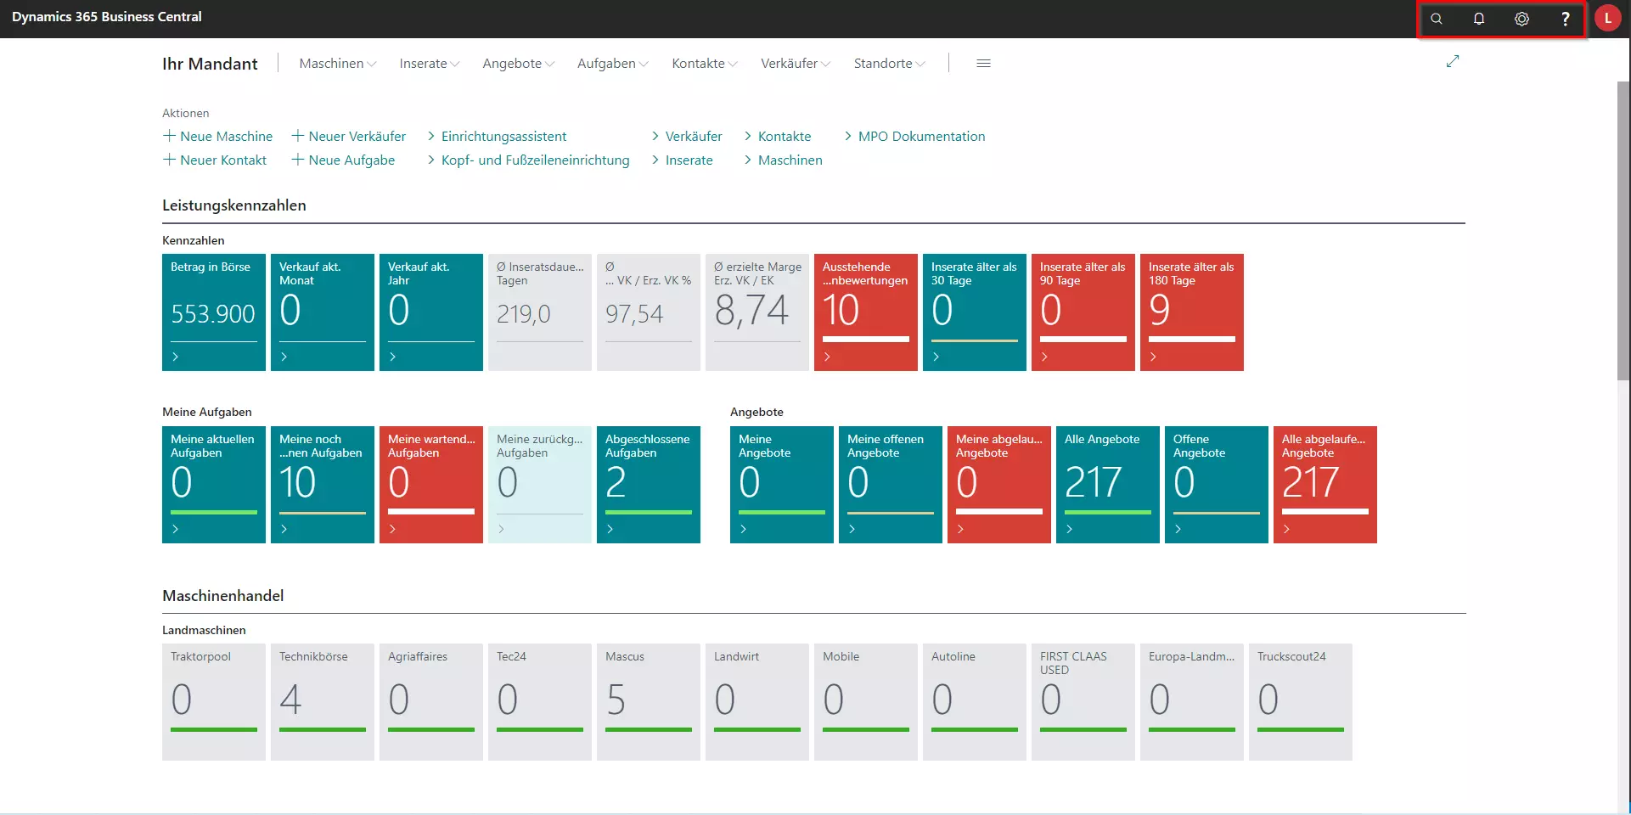This screenshot has width=1631, height=815.
Task: Open the notifications bell
Action: [1479, 19]
